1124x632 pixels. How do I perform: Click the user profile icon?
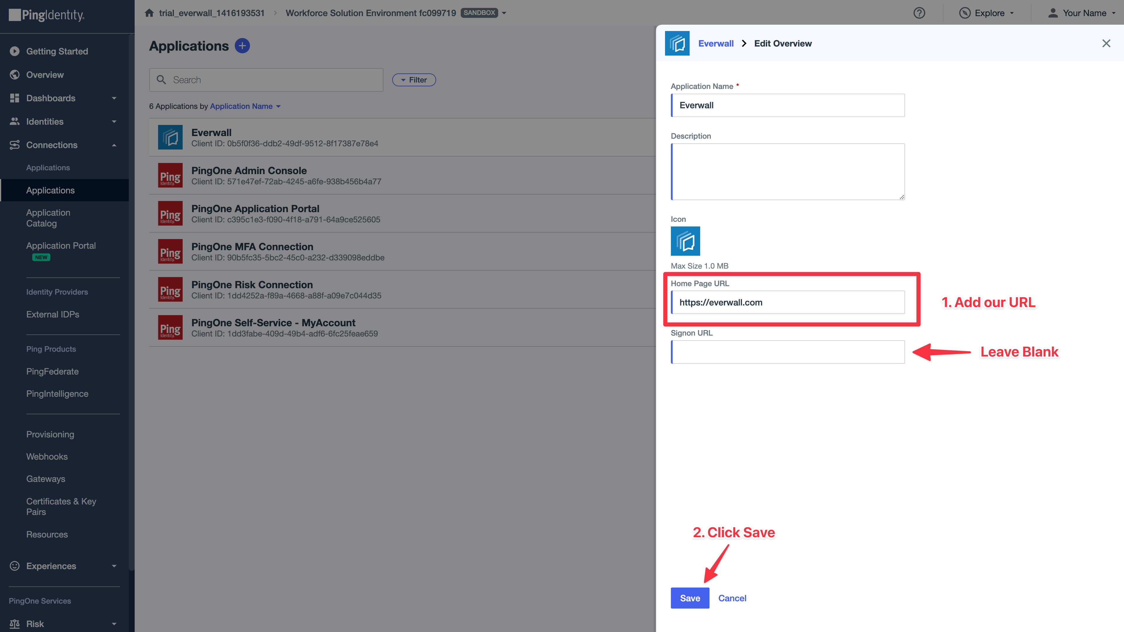[x=1053, y=13]
